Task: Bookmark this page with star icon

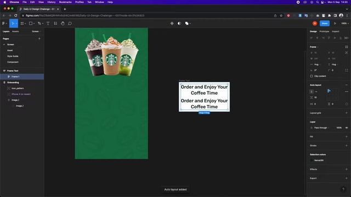Action: tap(281, 16)
